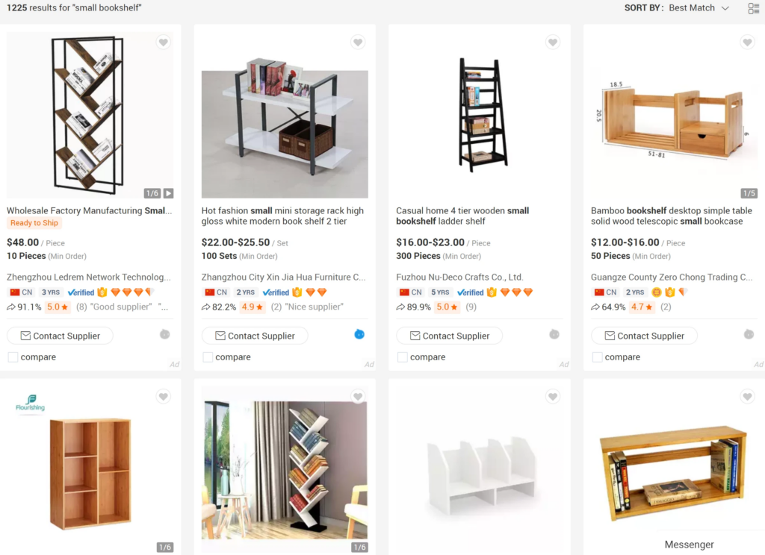This screenshot has width=765, height=555.
Task: Switch to list view layout
Action: pyautogui.click(x=754, y=8)
